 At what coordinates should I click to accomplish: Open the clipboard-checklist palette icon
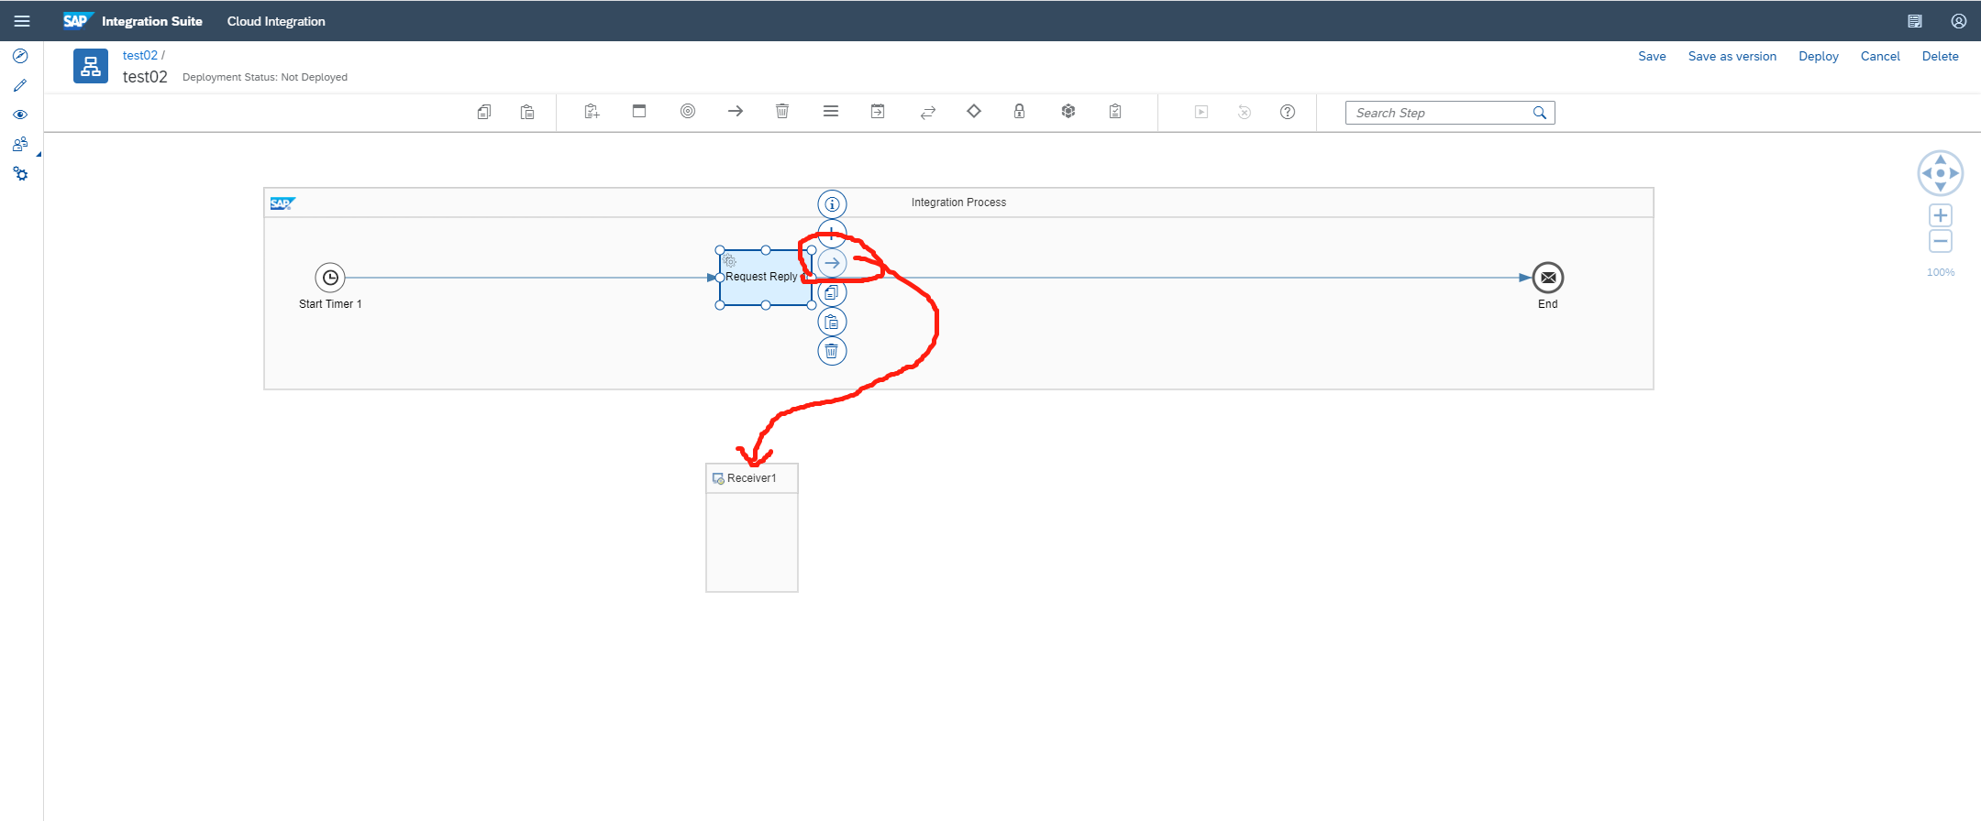click(1115, 112)
